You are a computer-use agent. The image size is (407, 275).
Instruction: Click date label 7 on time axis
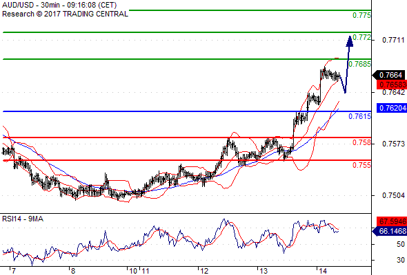pos(14,271)
